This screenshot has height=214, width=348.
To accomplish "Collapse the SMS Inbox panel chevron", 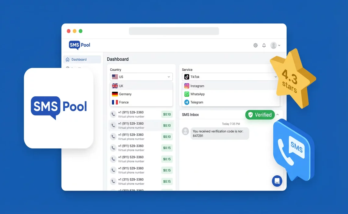I will 277,115.
